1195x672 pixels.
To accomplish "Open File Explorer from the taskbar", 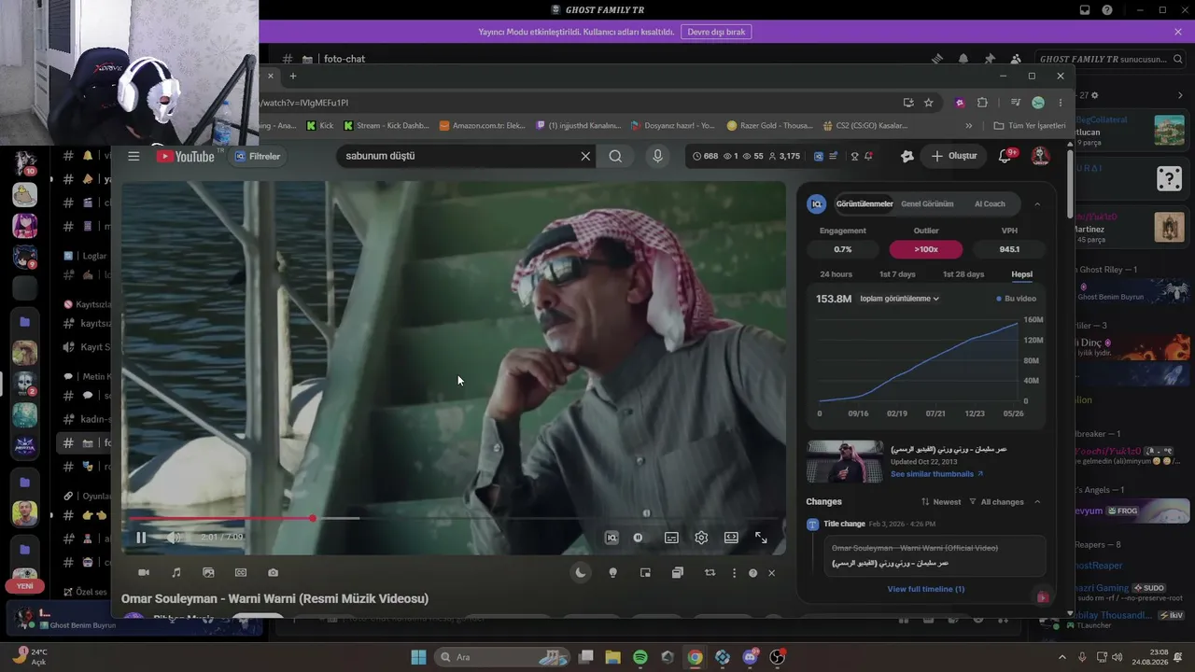I will pos(612,657).
